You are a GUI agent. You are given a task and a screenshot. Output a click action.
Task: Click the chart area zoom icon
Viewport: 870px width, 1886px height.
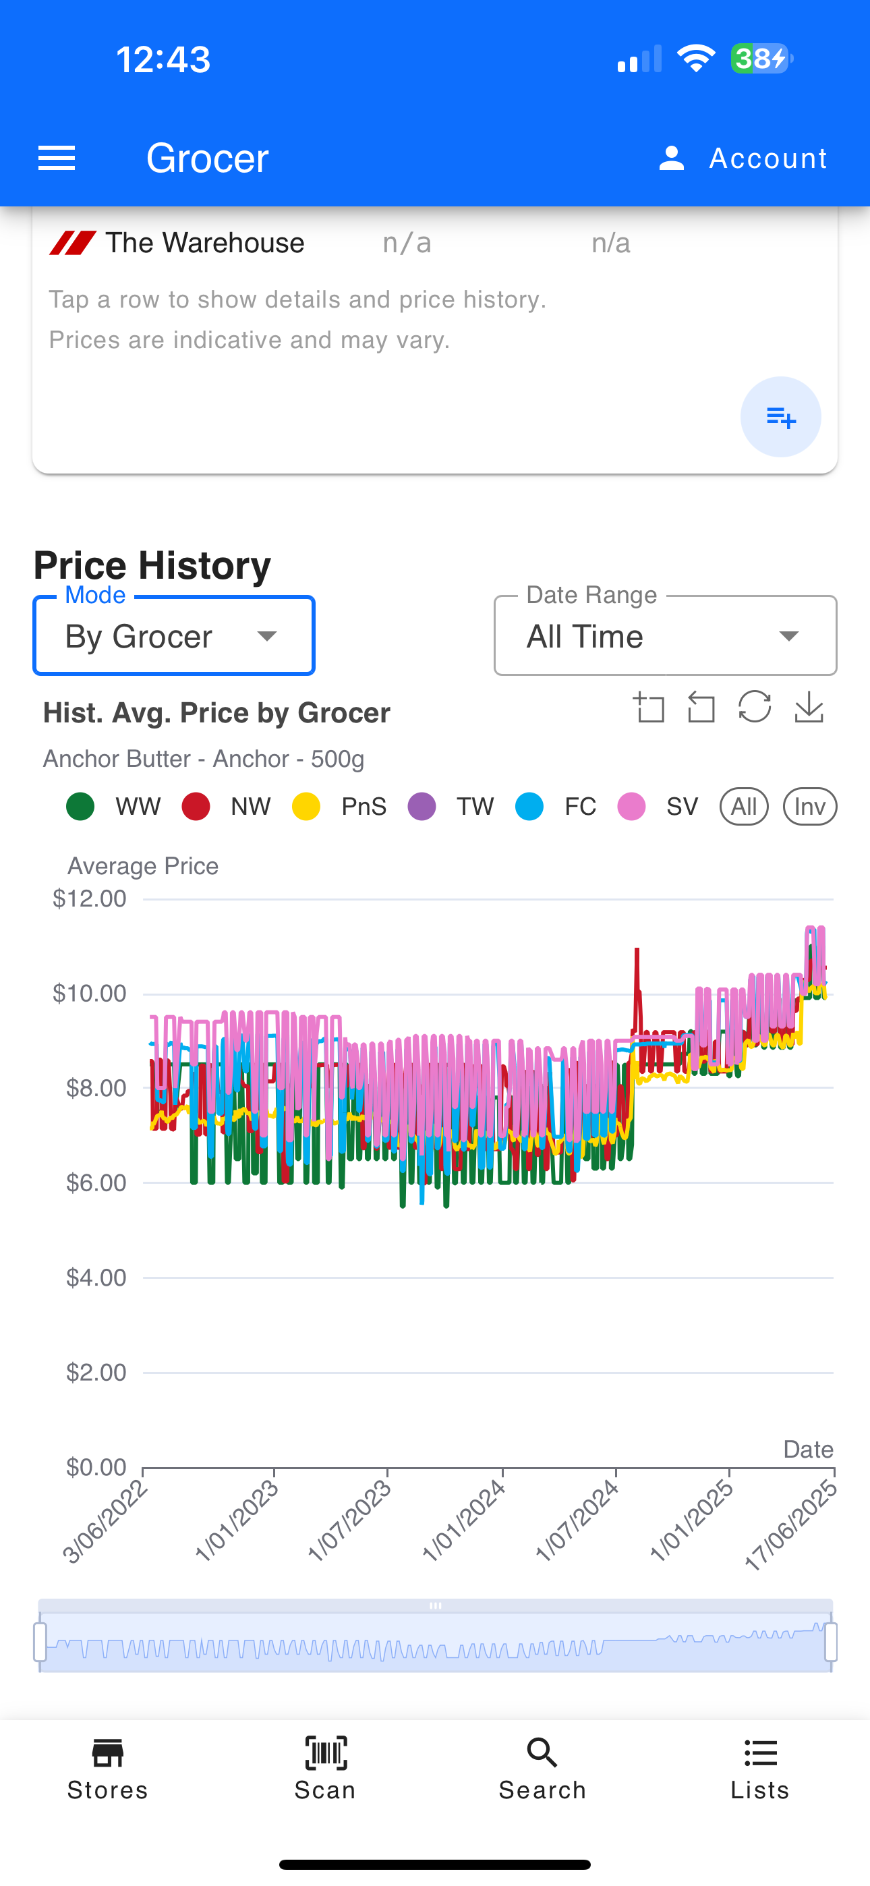649,708
